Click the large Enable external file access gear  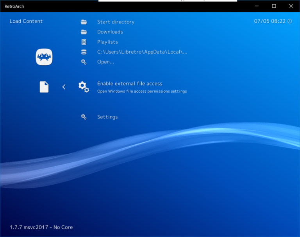[x=84, y=87]
